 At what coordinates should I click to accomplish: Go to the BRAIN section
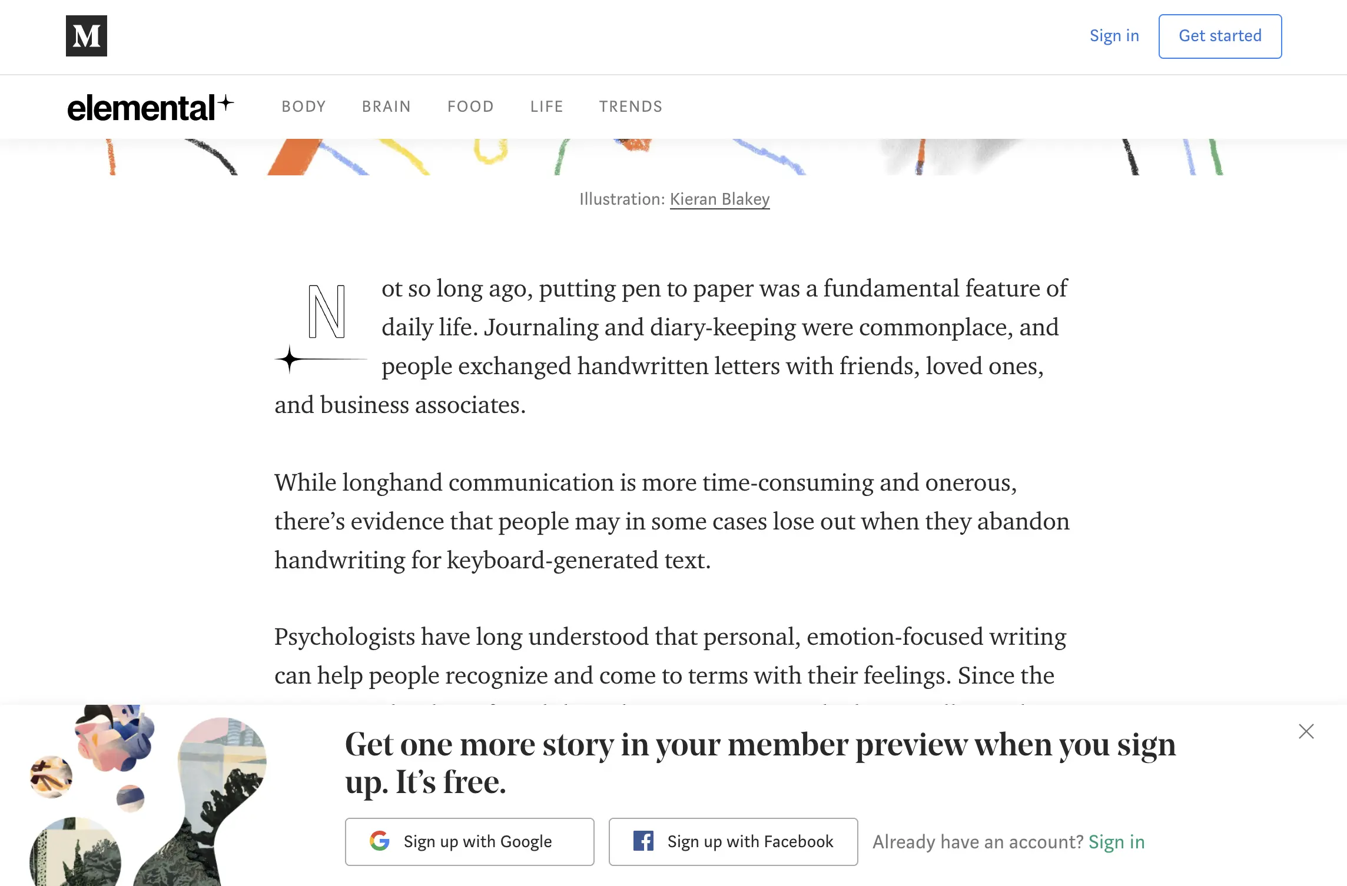(386, 106)
